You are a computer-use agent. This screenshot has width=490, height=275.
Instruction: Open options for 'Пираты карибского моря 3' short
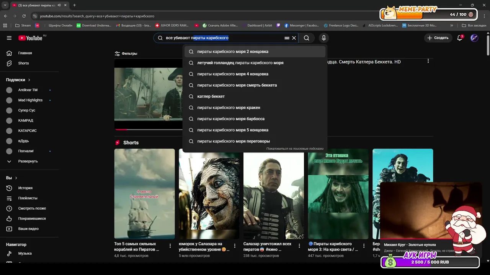364,246
